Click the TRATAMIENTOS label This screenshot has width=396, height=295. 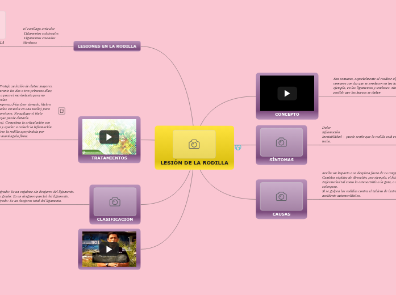pos(109,158)
